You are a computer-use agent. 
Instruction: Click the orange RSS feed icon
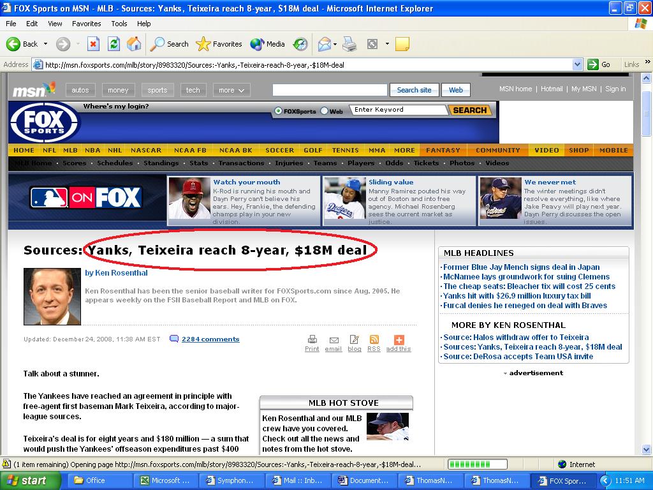(374, 339)
